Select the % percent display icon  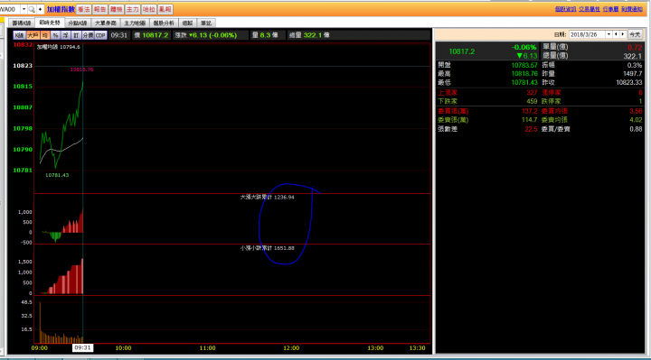(55, 35)
